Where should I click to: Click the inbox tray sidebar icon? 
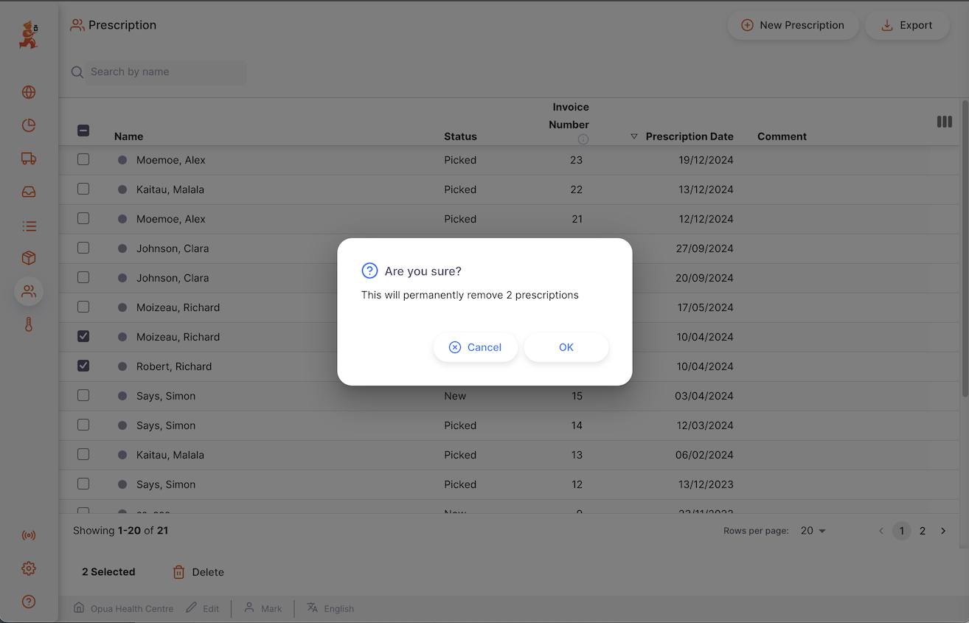pyautogui.click(x=29, y=192)
